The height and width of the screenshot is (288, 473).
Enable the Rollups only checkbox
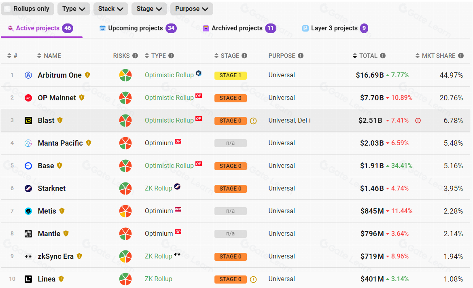pos(8,9)
